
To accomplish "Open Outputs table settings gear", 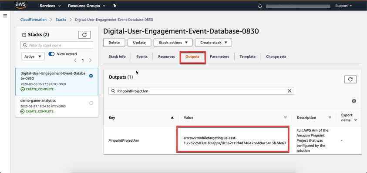I will [354, 101].
